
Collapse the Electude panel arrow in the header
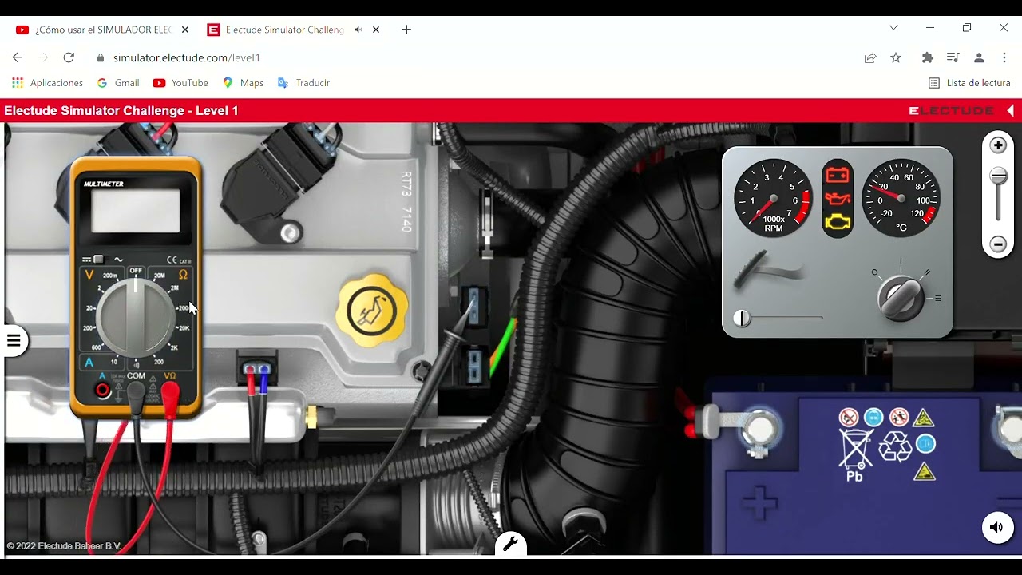coord(1010,110)
